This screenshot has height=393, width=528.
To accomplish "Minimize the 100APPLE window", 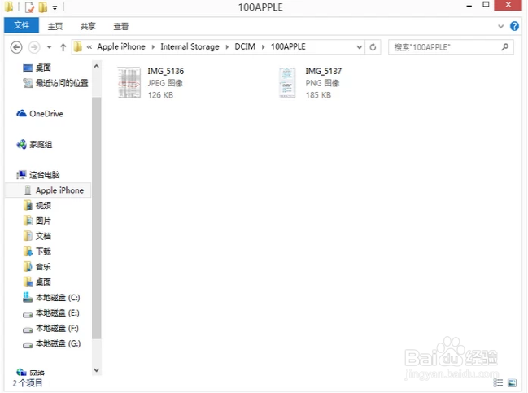I will pos(469,6).
